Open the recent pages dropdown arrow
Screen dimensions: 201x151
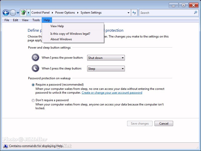click(x=18, y=13)
